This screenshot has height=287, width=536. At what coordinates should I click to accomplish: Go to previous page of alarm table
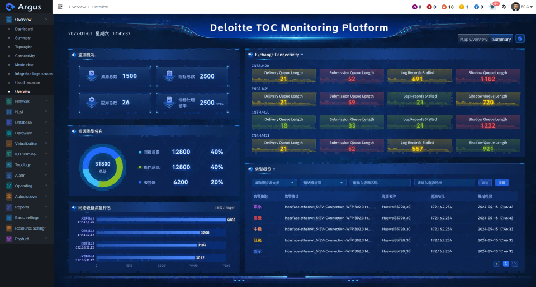pos(497,264)
